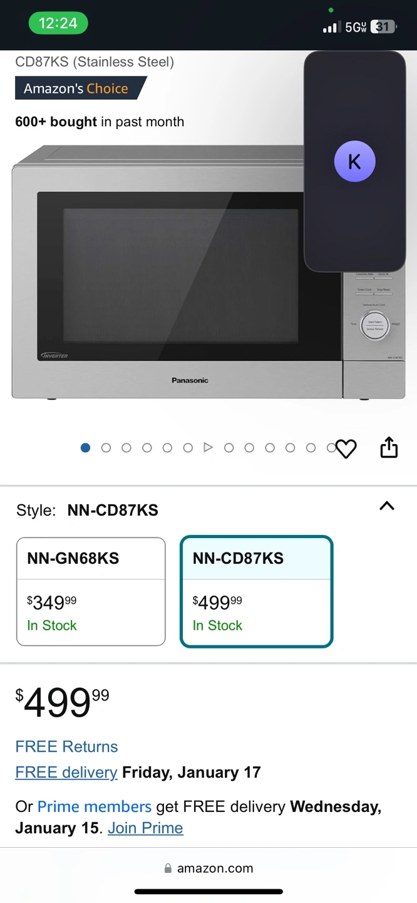Tap the battery indicator in status bar
Screen dimensions: 417x903
pos(383,26)
